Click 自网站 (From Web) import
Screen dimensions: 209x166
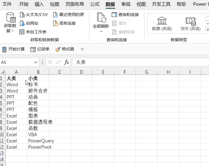click(29, 23)
